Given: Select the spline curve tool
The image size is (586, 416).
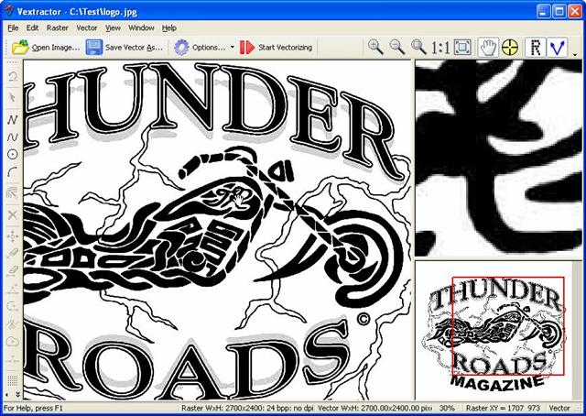Looking at the screenshot, I should tap(13, 137).
